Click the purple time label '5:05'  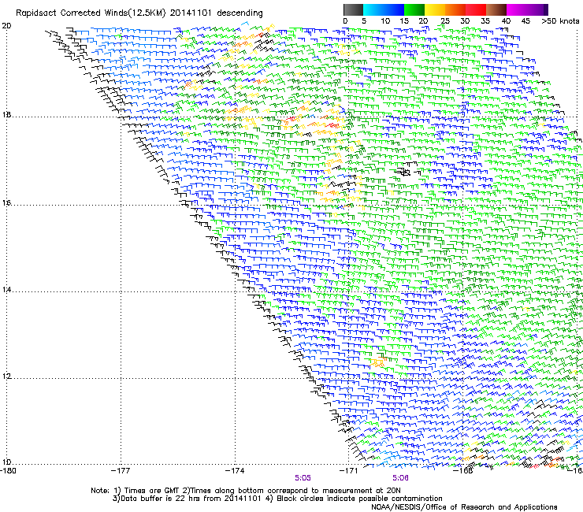point(303,478)
